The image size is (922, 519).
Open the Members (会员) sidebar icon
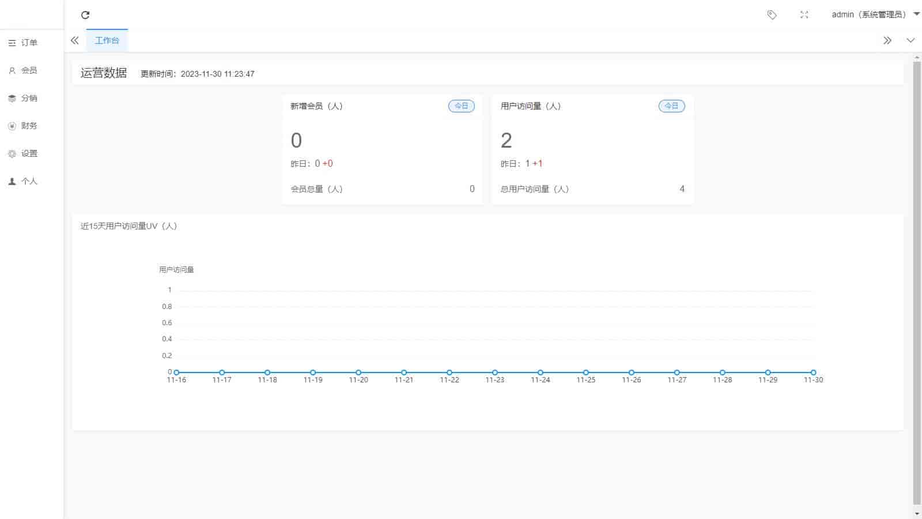point(12,70)
